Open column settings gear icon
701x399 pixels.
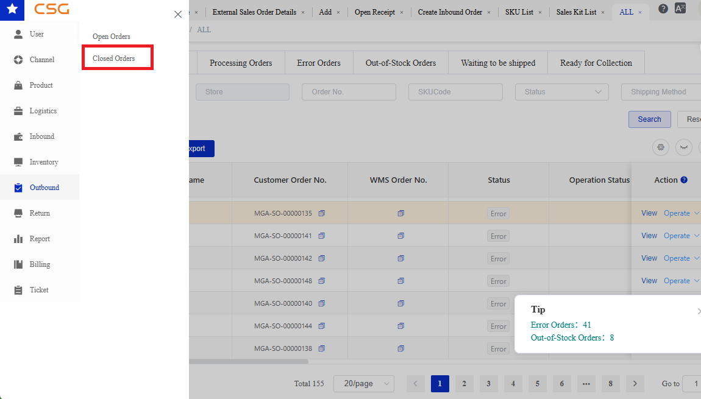click(x=660, y=147)
